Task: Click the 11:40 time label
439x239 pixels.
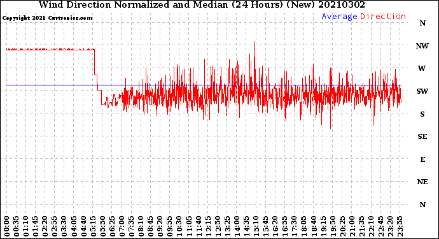Action: pos(199,226)
